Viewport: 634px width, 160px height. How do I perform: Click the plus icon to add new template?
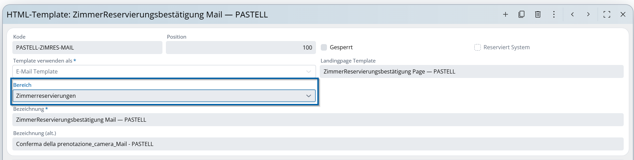[505, 14]
